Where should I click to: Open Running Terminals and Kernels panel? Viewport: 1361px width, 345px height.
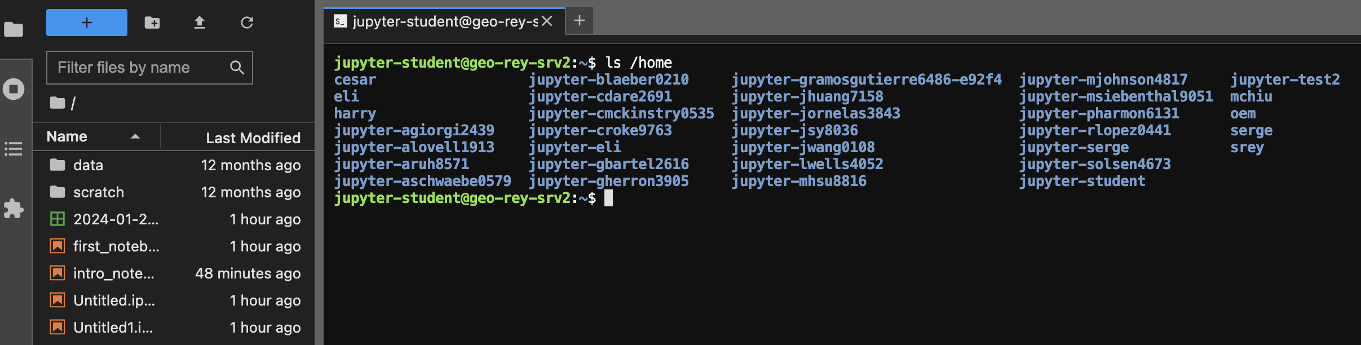pyautogui.click(x=14, y=89)
